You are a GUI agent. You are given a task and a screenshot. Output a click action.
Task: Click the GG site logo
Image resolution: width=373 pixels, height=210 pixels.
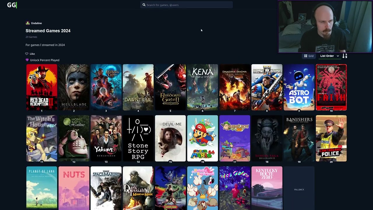pyautogui.click(x=12, y=5)
